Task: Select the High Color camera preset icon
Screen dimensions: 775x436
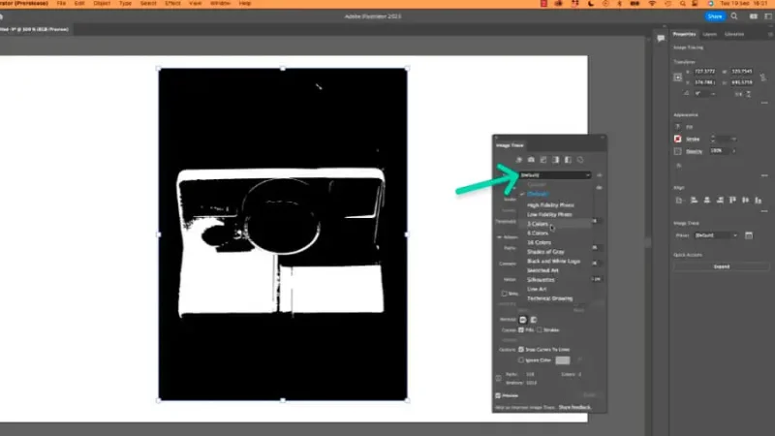Action: [531, 160]
